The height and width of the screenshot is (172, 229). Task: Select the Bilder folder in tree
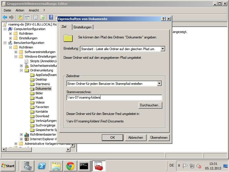pyautogui.click(x=39, y=93)
